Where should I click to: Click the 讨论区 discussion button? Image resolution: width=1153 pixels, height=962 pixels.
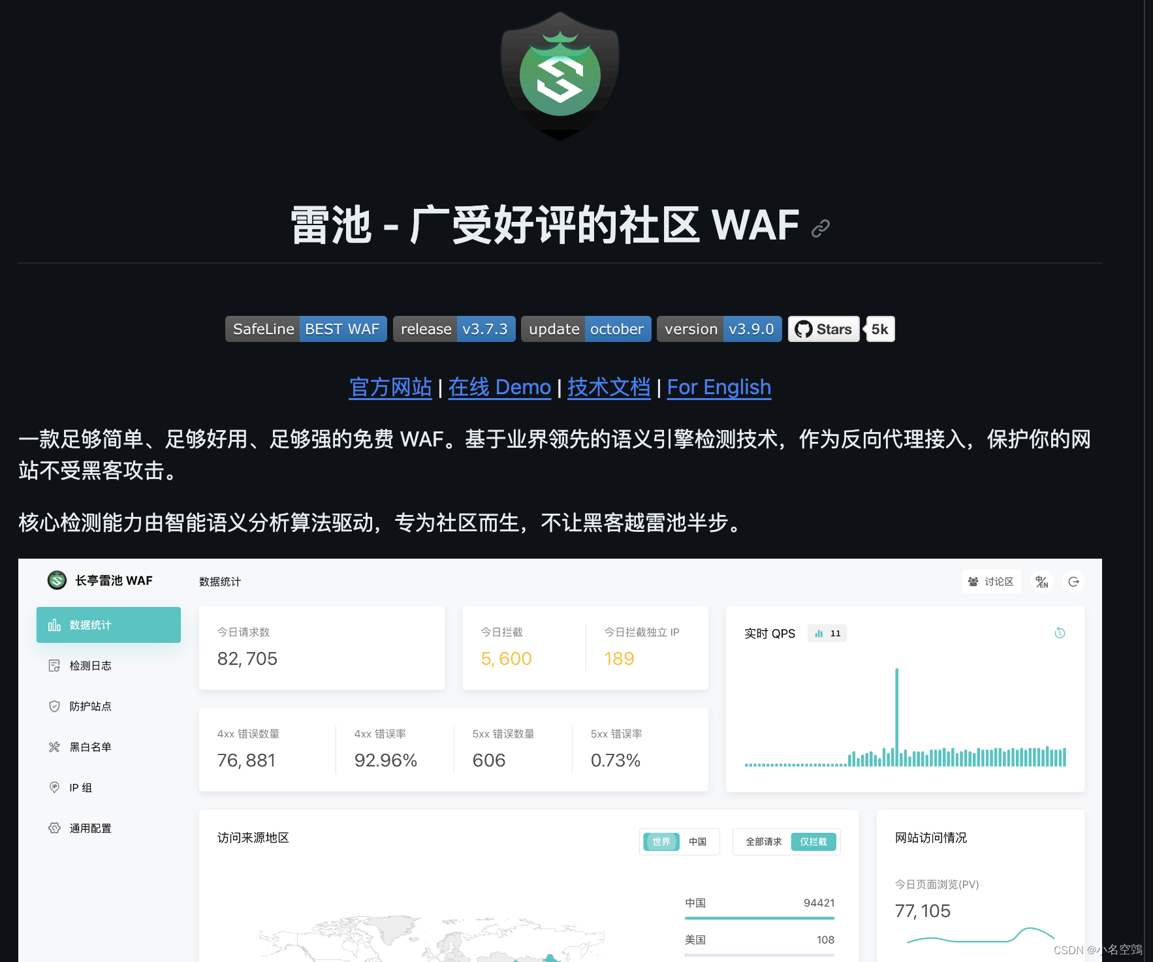click(992, 582)
